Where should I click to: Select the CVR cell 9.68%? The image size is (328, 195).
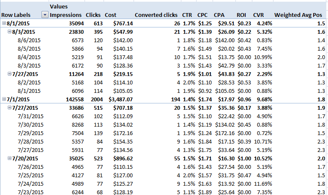265,99
